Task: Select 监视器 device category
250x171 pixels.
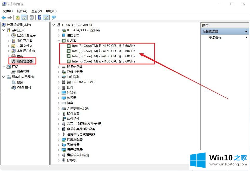Action: [71, 98]
